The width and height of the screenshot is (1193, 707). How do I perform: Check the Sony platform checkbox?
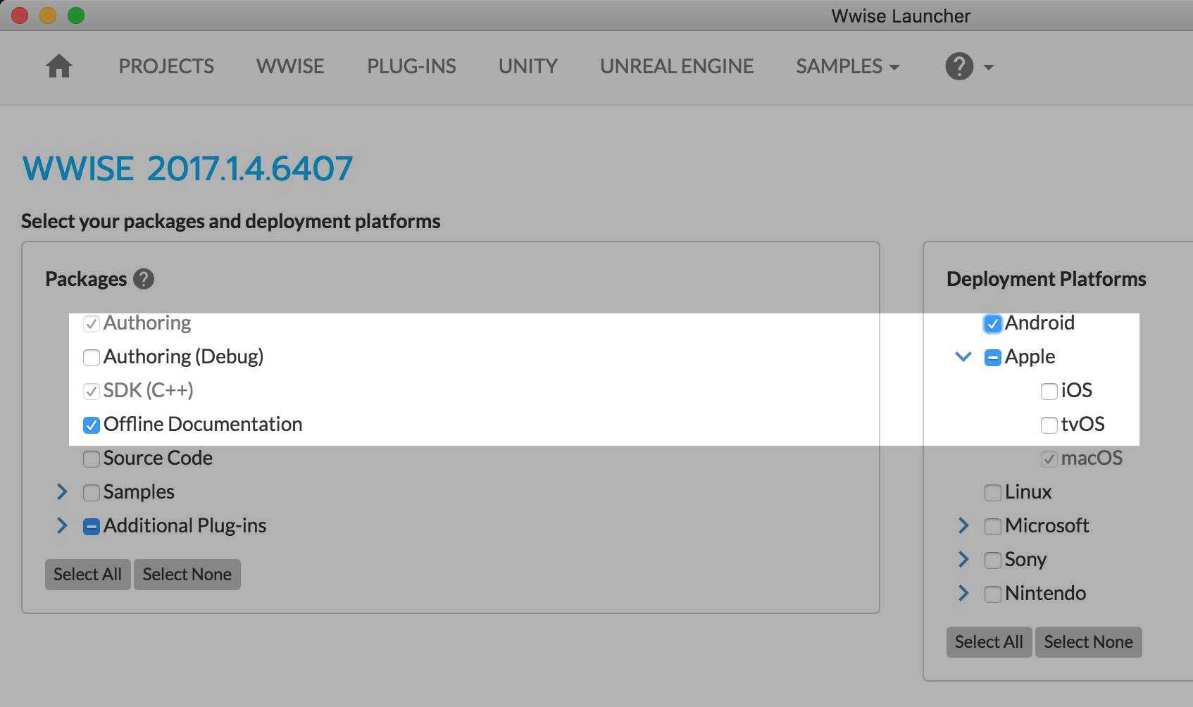click(992, 561)
